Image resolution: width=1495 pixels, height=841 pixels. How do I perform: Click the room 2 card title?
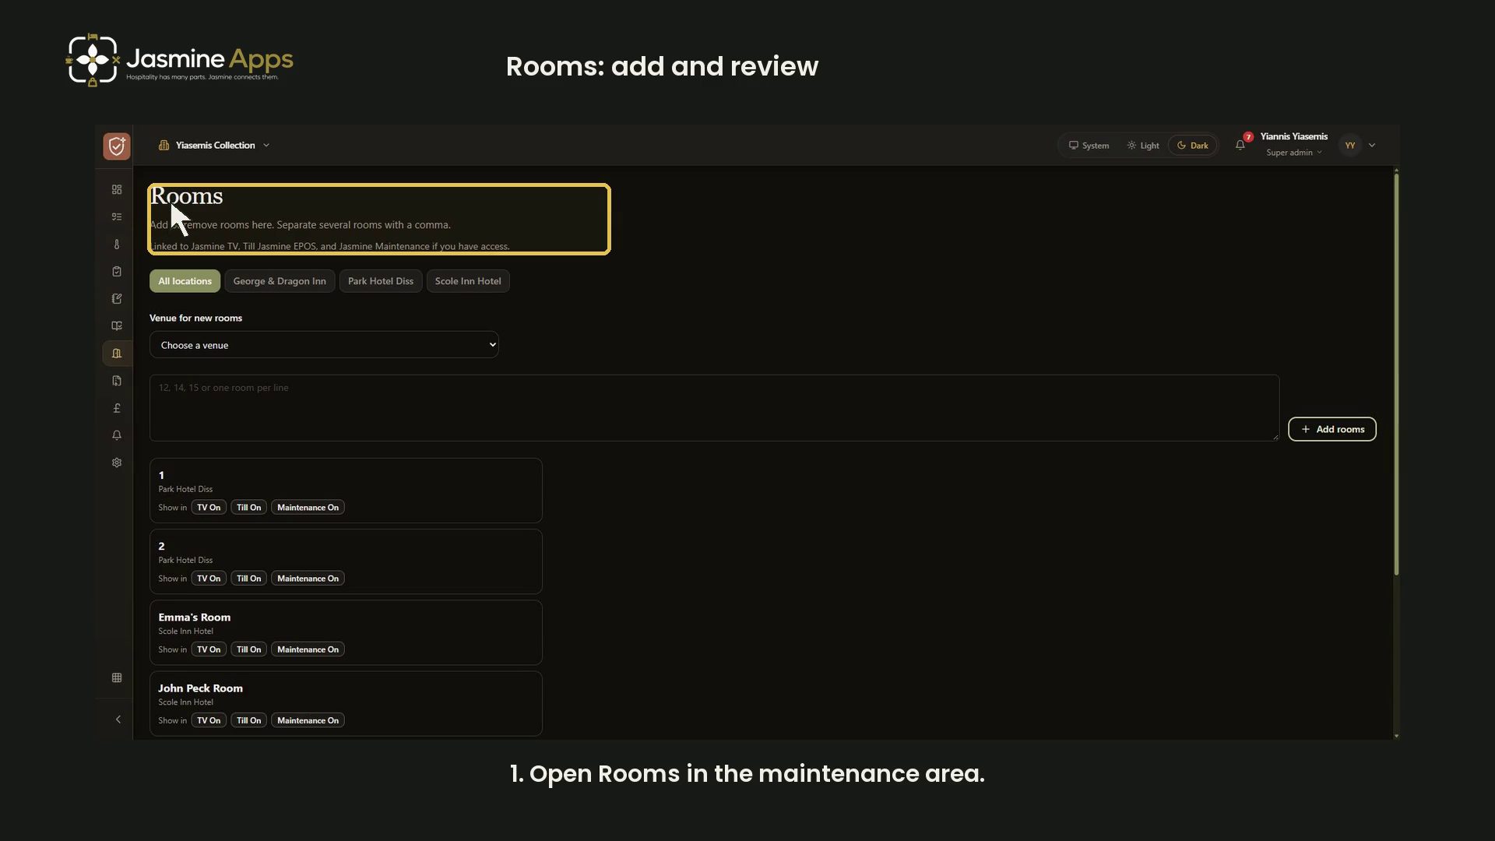click(x=161, y=546)
